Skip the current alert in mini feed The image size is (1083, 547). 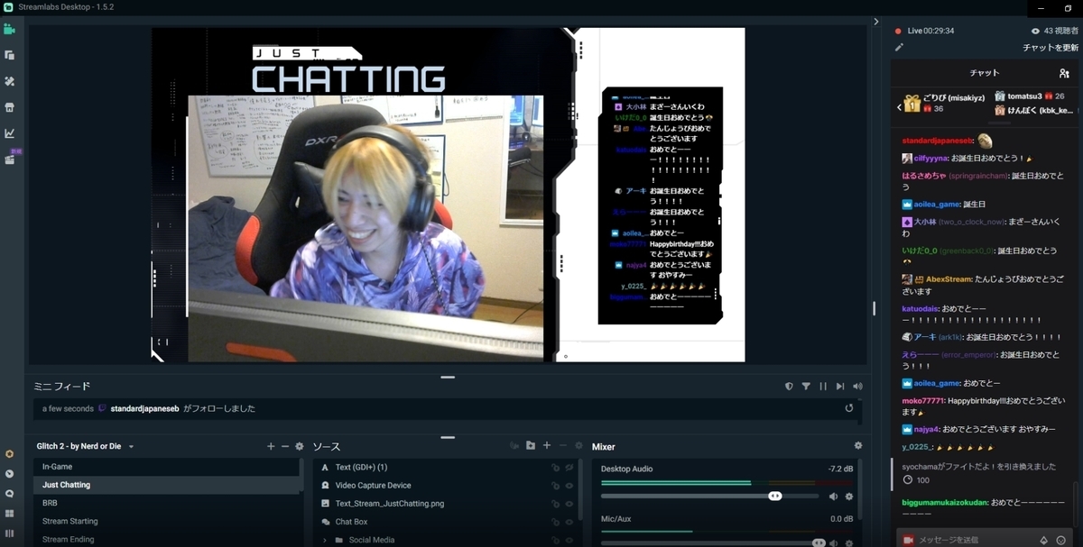click(840, 387)
